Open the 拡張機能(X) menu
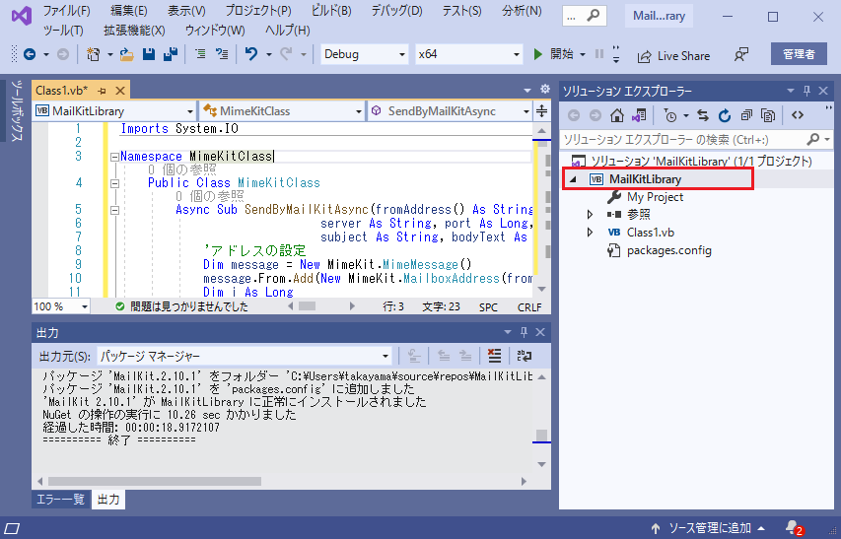This screenshot has height=539, width=841. pyautogui.click(x=134, y=31)
